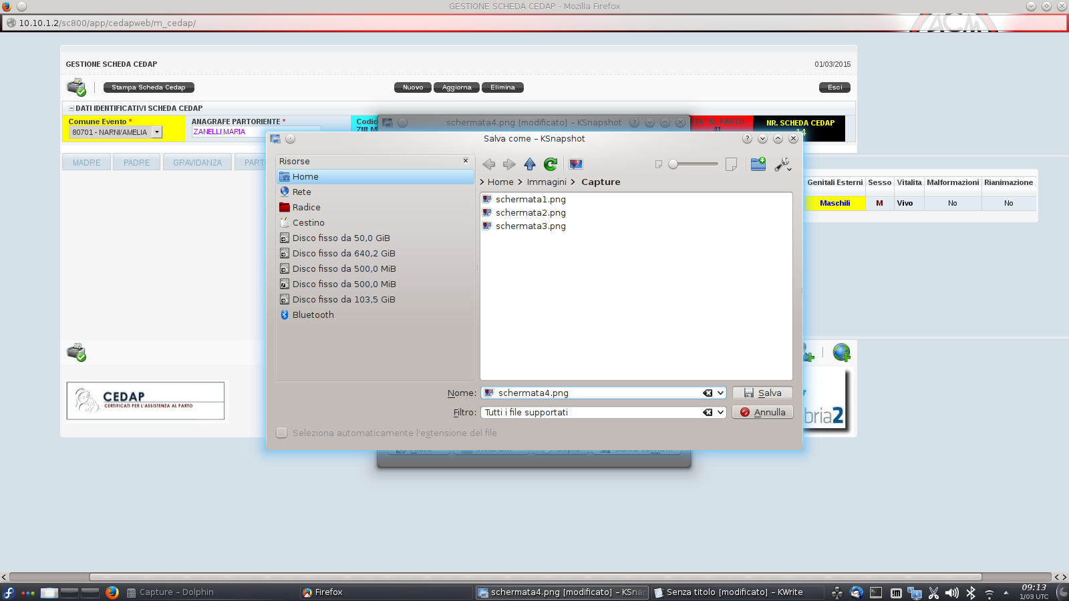Click the small-icon size end of the zoom slider
This screenshot has height=601, width=1069.
659,164
